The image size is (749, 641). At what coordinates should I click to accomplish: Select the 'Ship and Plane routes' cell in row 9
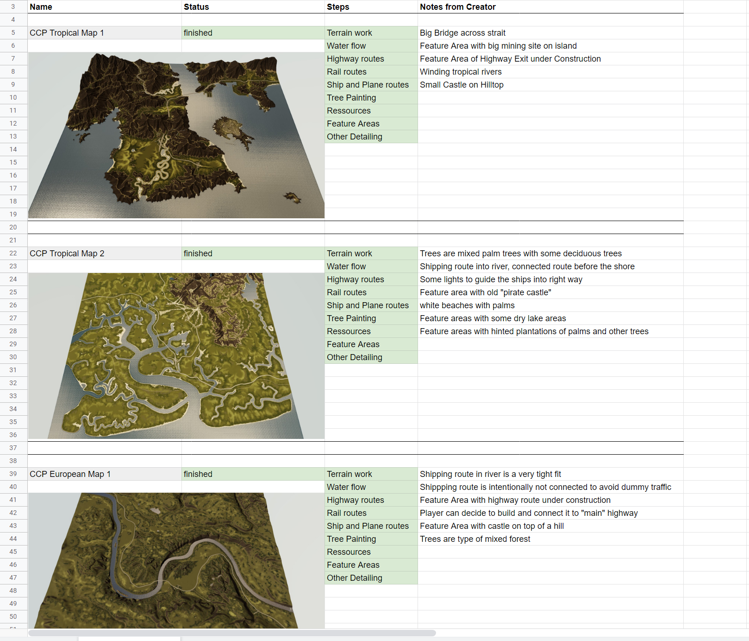pyautogui.click(x=368, y=84)
